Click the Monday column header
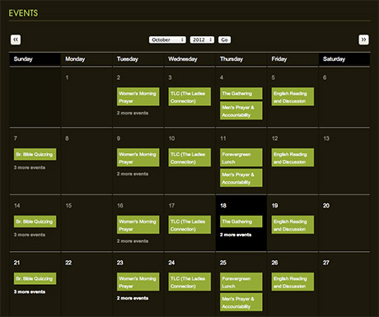This screenshot has height=317, width=379. pos(87,59)
